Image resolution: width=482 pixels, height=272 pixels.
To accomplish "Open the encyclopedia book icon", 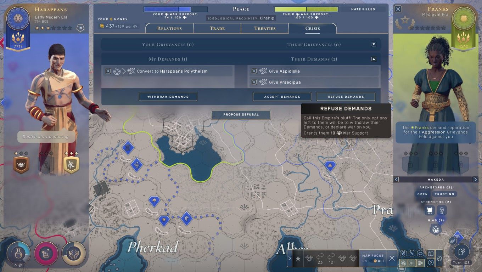I will pyautogui.click(x=431, y=254).
